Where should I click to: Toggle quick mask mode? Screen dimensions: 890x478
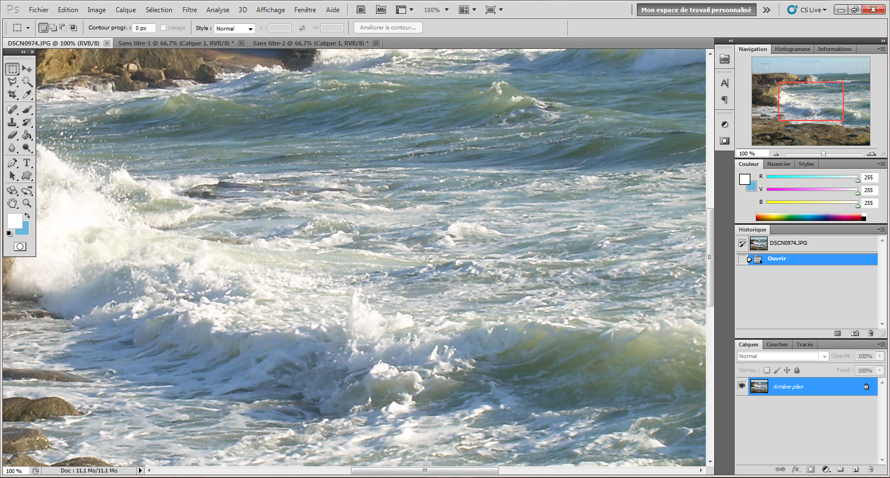coord(20,246)
